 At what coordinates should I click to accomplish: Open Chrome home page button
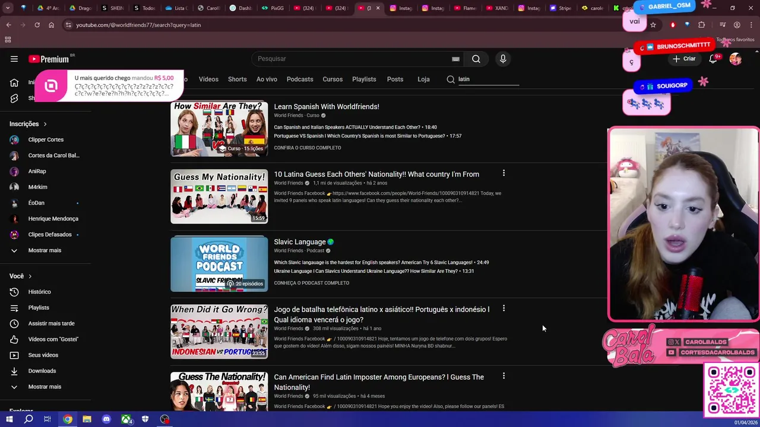51,25
